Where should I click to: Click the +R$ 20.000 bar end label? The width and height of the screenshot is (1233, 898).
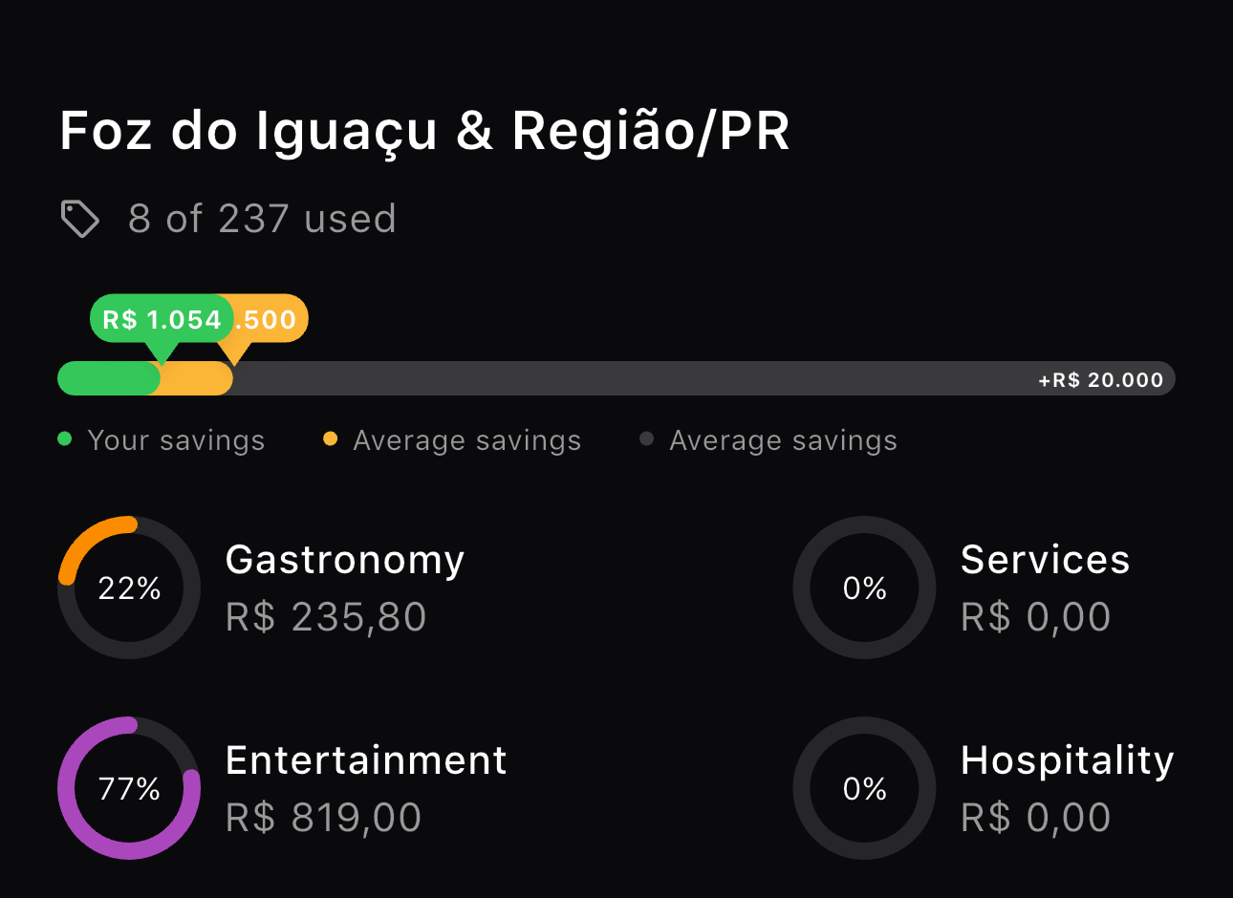click(1101, 380)
